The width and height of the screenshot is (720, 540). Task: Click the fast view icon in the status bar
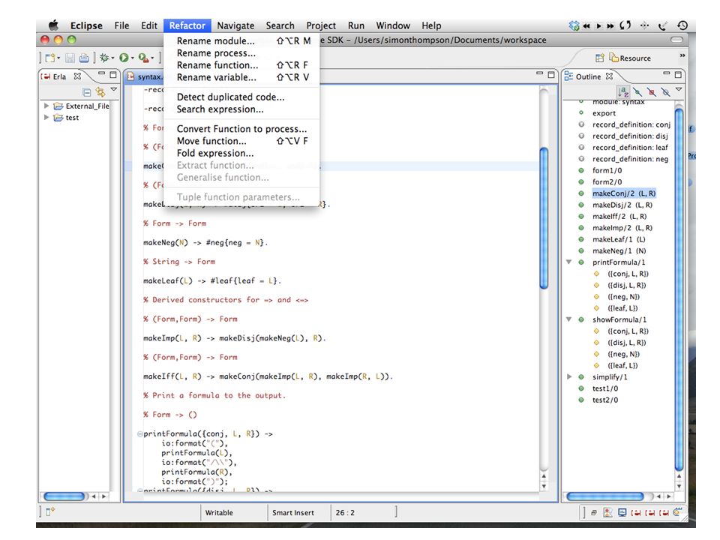click(50, 511)
